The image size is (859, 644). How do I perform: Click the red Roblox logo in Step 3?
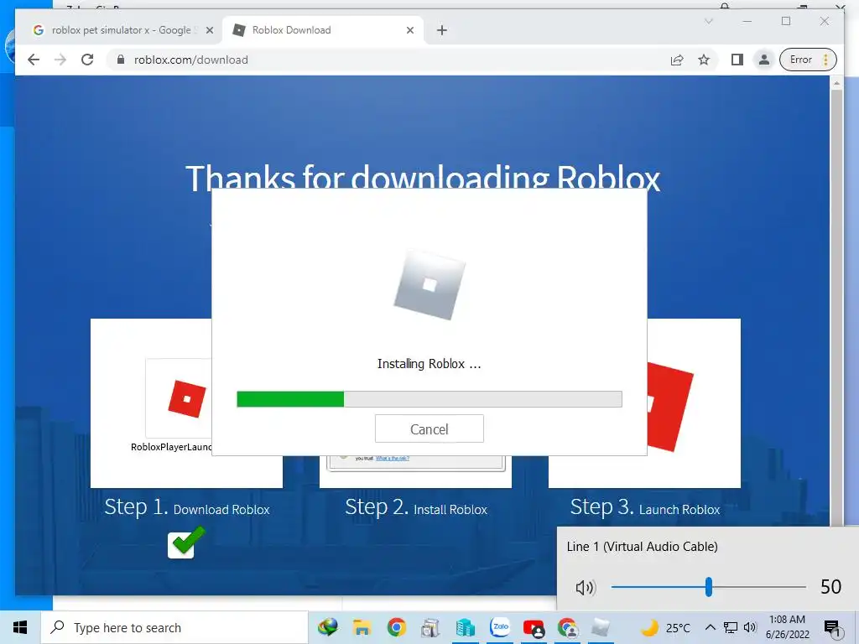click(x=670, y=406)
